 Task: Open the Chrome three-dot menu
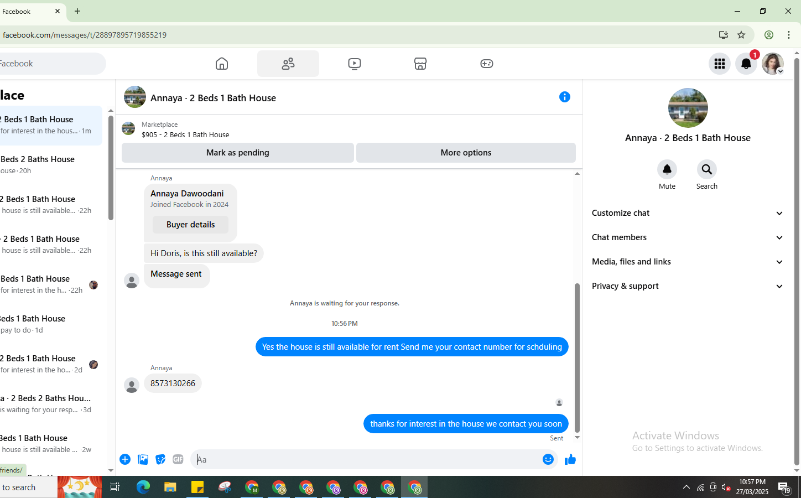(789, 35)
